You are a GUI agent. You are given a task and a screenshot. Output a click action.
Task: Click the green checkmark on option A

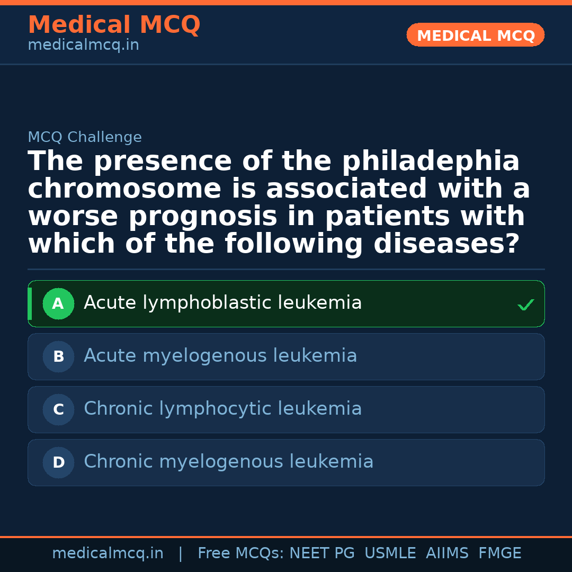525,305
